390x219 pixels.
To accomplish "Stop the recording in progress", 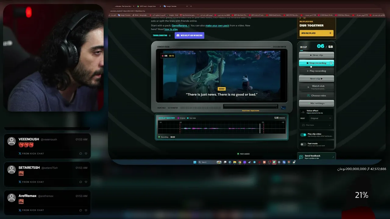I will click(316, 63).
